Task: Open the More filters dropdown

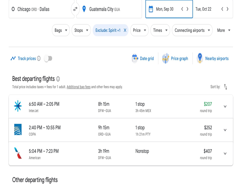Action: click(x=224, y=30)
